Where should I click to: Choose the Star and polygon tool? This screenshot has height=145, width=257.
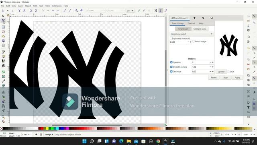pos(3,36)
